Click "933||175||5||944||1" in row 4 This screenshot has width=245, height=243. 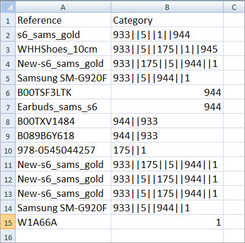click(167, 63)
